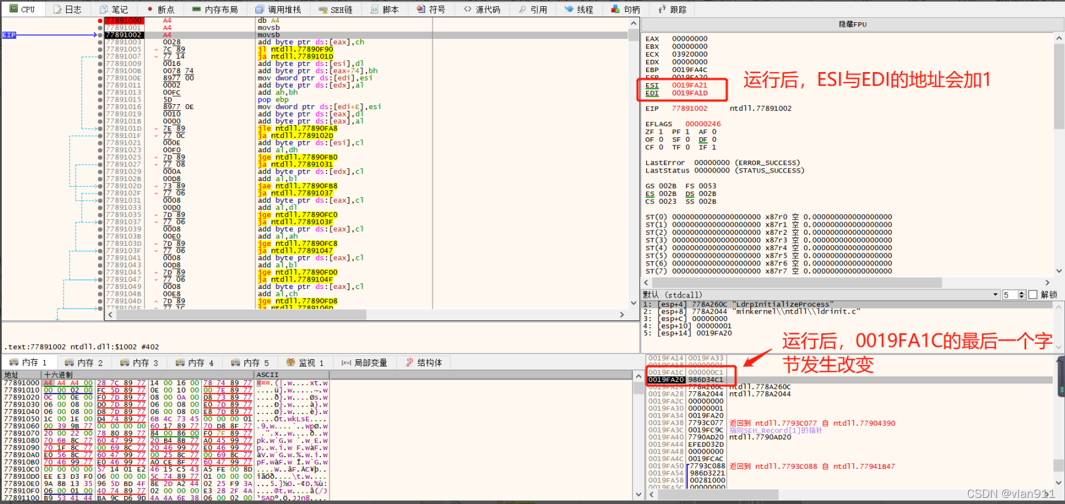
Task: Open the 局部变量 local variables tab
Action: tap(365, 362)
